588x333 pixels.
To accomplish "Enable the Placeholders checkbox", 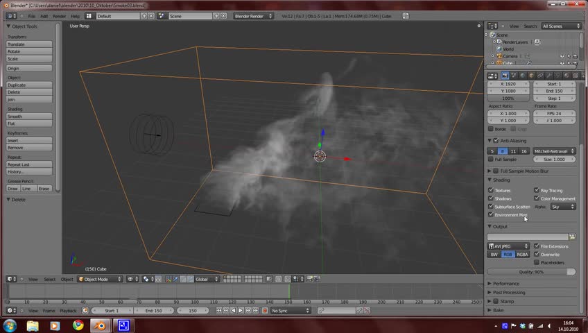I will point(537,262).
